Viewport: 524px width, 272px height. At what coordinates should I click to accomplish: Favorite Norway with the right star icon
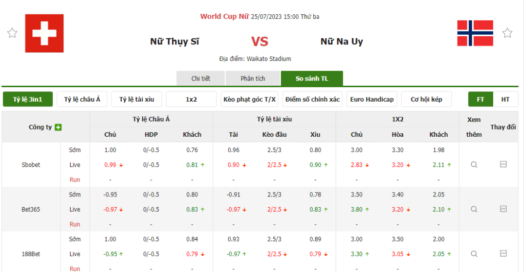(507, 33)
